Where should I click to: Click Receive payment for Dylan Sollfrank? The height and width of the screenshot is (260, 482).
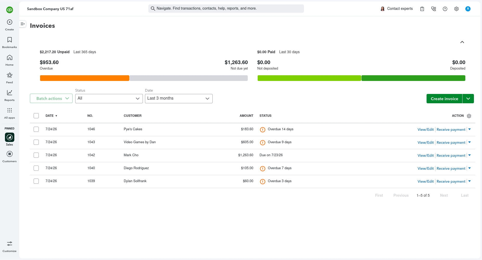451,181
